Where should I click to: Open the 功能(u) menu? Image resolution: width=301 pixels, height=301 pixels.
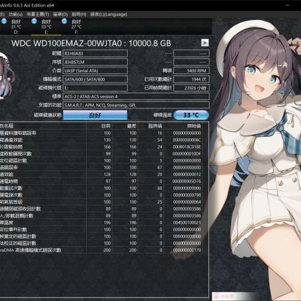[16, 14]
